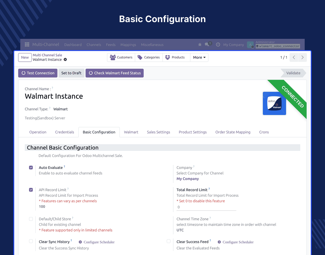325x255 pixels.
Task: Show help tooltip for Company
Action: (194, 166)
